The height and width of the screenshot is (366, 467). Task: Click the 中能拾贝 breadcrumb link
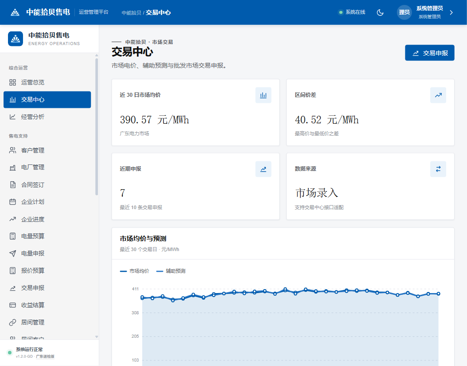[131, 13]
